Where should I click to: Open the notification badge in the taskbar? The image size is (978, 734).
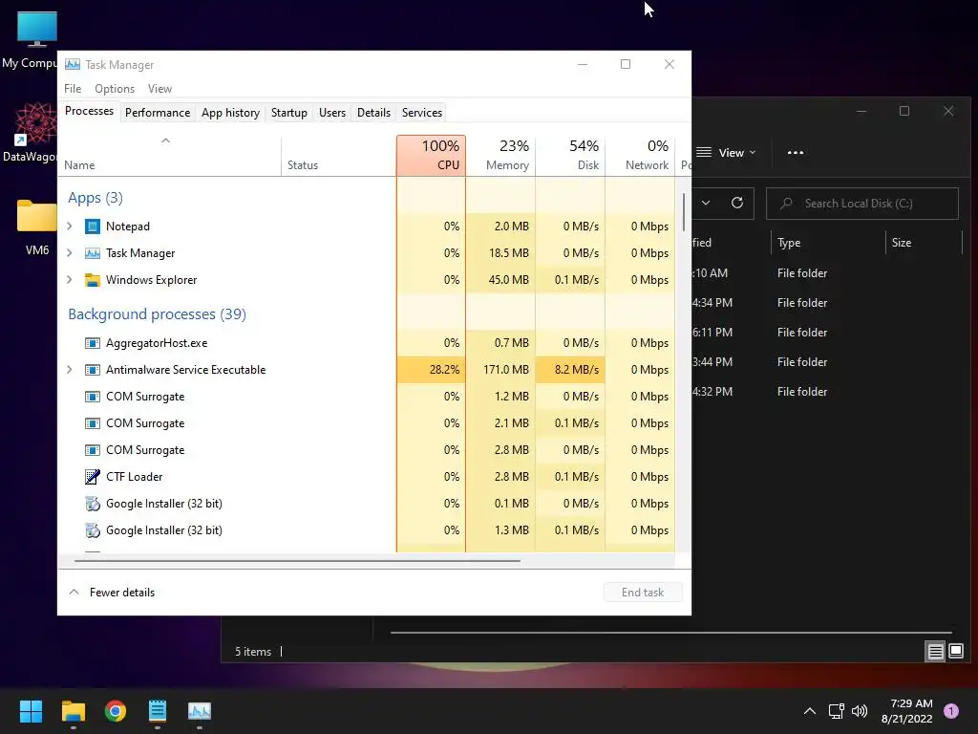coord(951,711)
